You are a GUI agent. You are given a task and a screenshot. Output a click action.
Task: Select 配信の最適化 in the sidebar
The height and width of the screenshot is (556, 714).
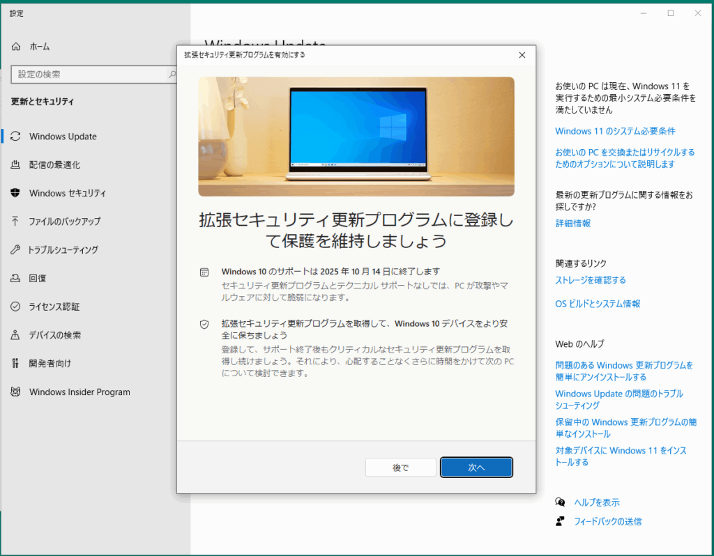(x=54, y=164)
